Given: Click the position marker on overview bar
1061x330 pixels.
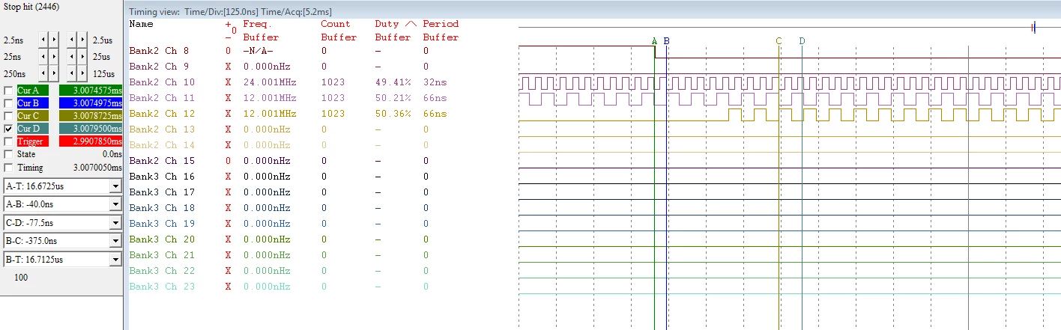Looking at the screenshot, I should [1033, 28].
